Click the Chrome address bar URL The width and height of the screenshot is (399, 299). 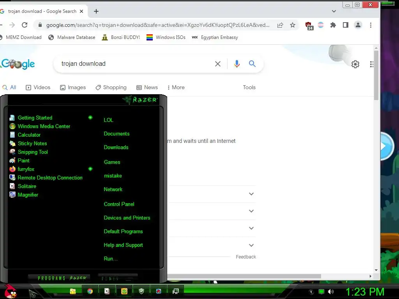pyautogui.click(x=158, y=25)
